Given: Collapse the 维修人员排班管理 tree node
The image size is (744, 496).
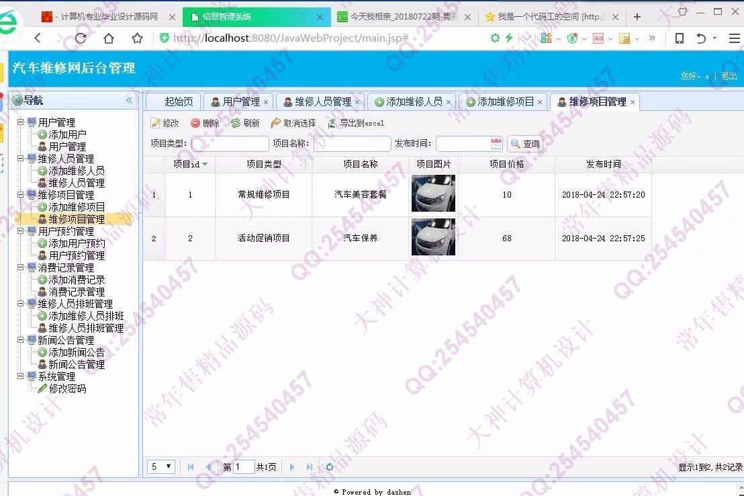Looking at the screenshot, I should coord(21,304).
